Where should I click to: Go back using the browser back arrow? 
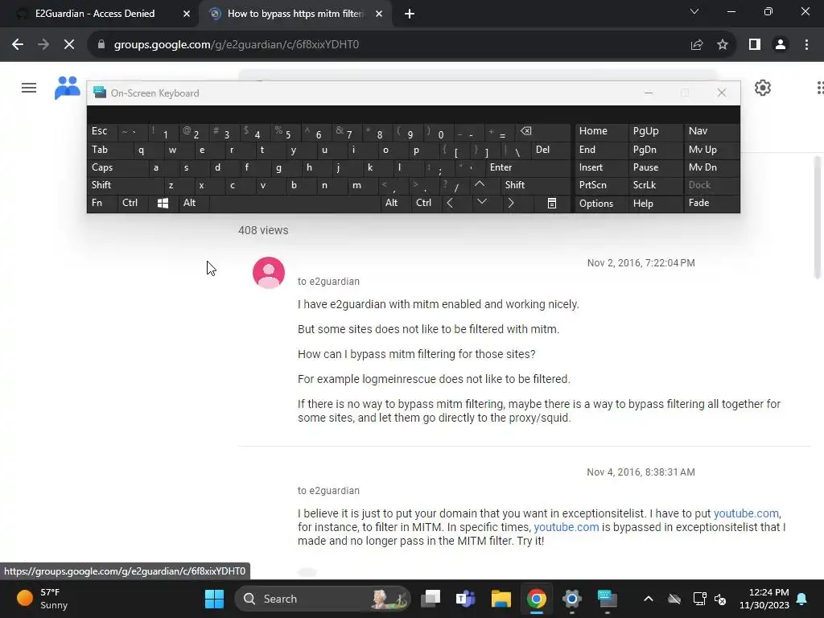pos(18,45)
